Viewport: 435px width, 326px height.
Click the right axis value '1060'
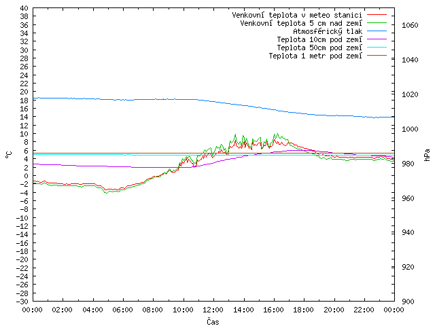tap(410, 26)
